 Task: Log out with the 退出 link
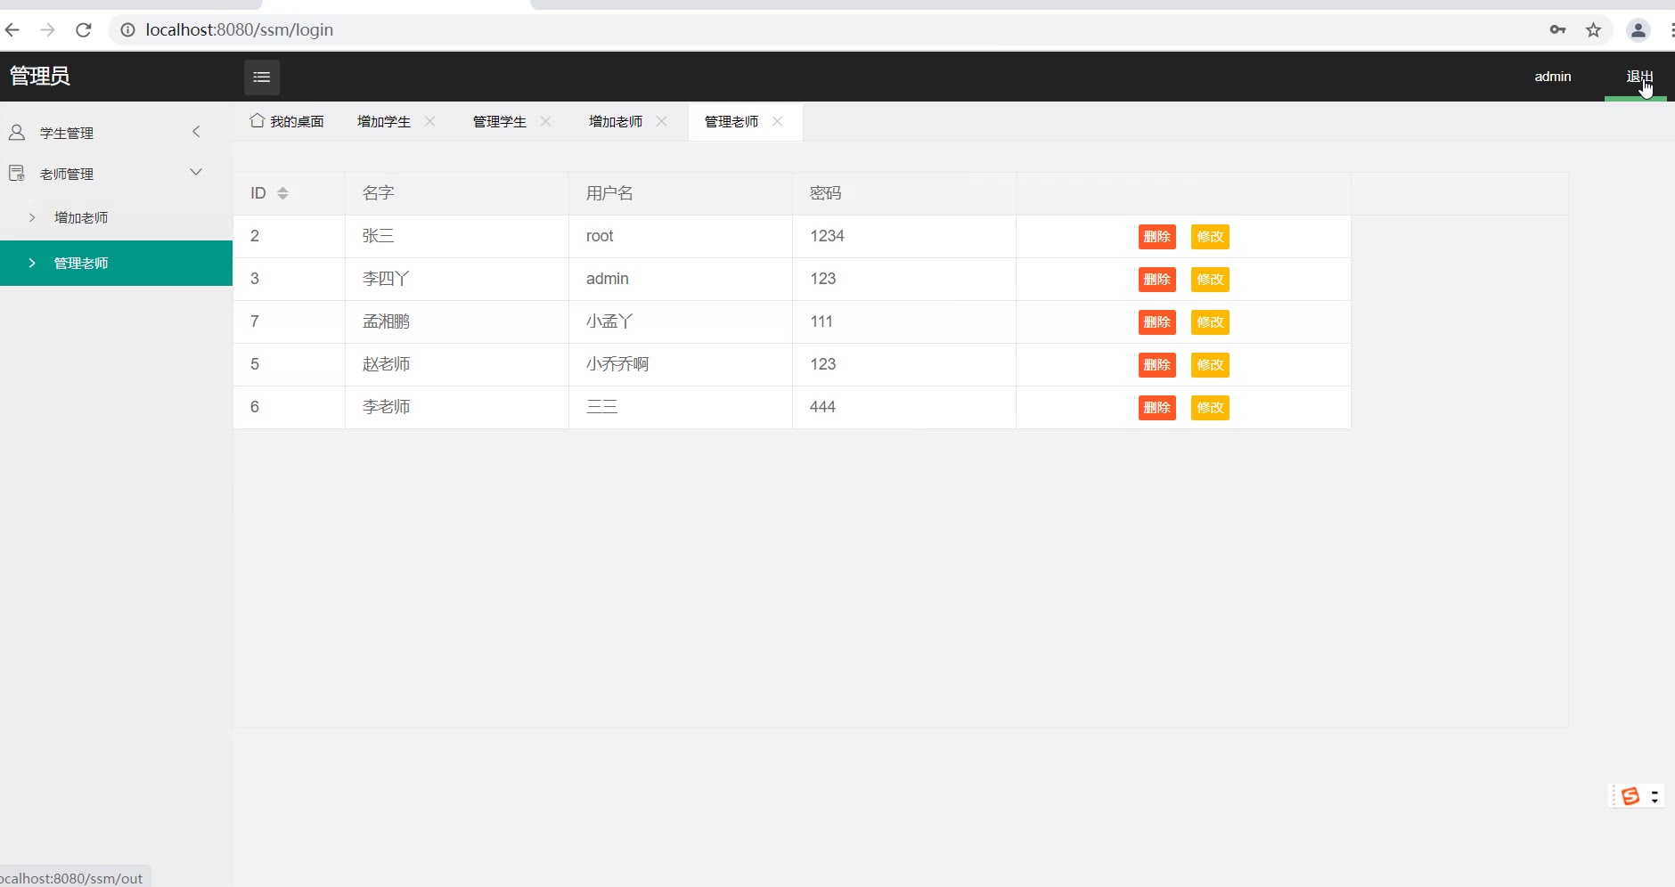1639,77
